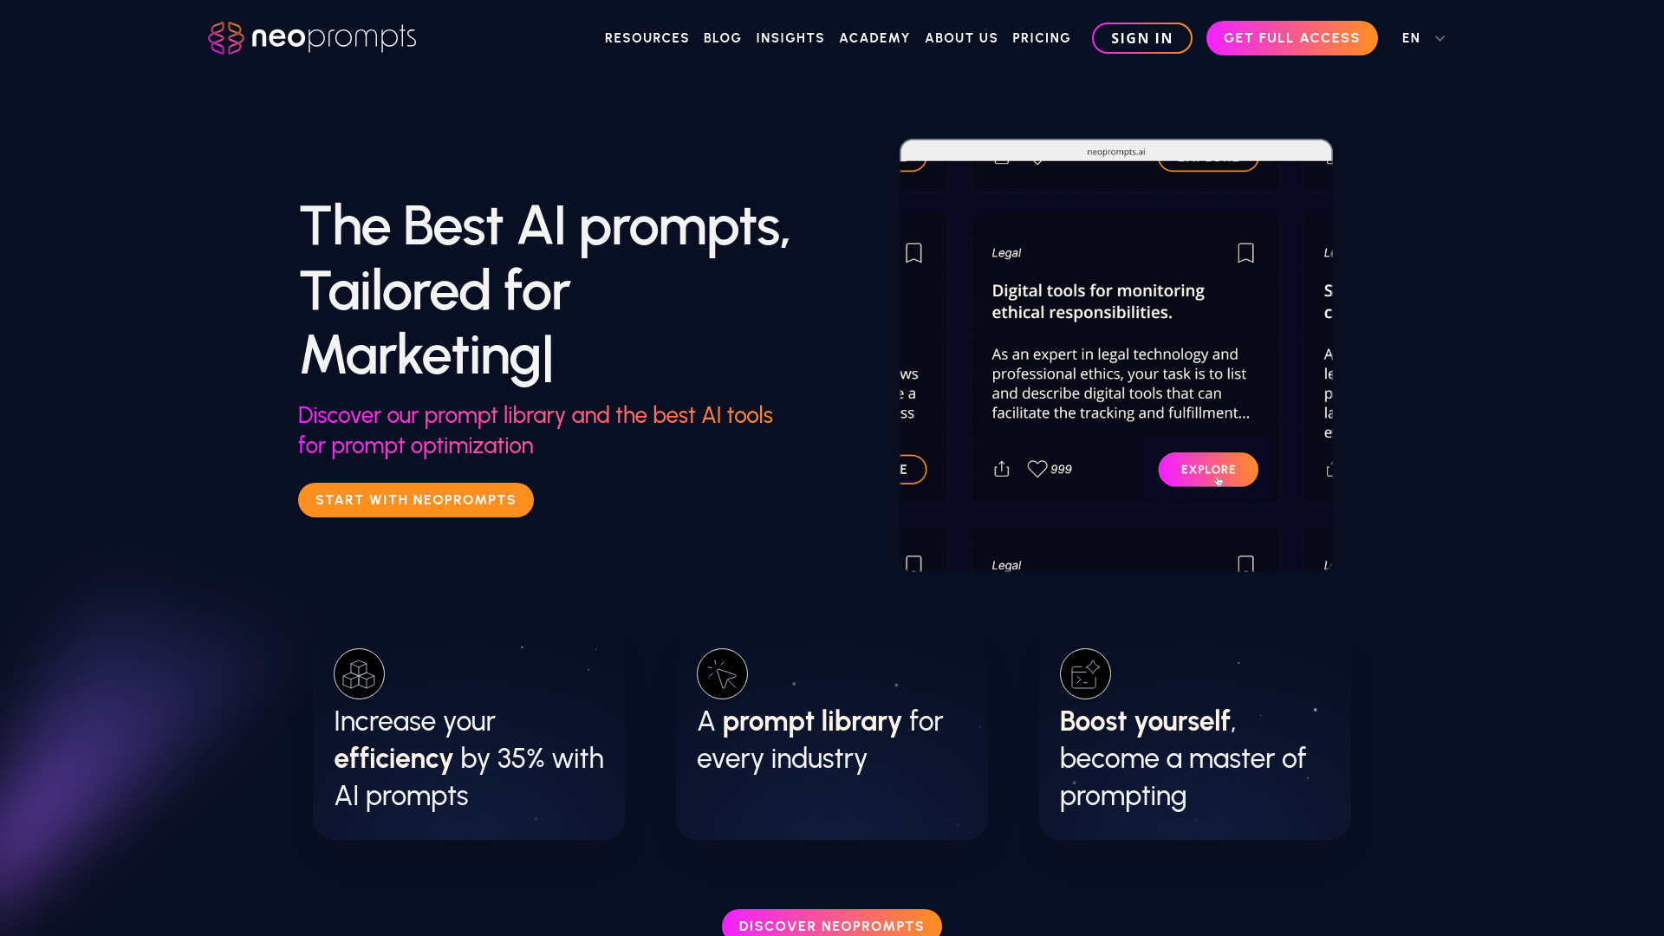This screenshot has height=936, width=1664.
Task: Click the GET FULL ACCESS button
Action: pos(1291,38)
